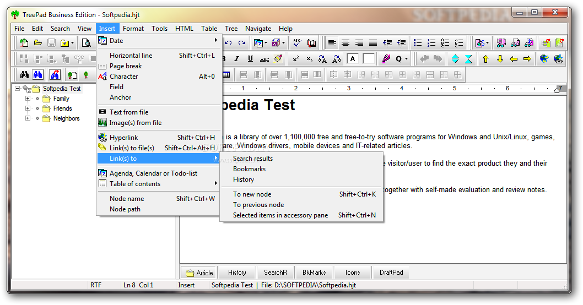Click the cyan collapse hourglass icon
The width and height of the screenshot is (583, 305).
pyautogui.click(x=468, y=59)
